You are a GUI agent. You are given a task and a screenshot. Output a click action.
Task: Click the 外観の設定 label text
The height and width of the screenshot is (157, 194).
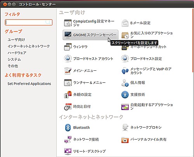coord(82,94)
